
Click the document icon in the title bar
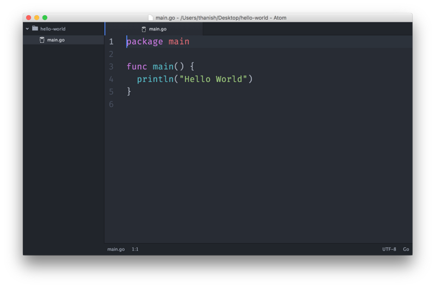pos(151,18)
